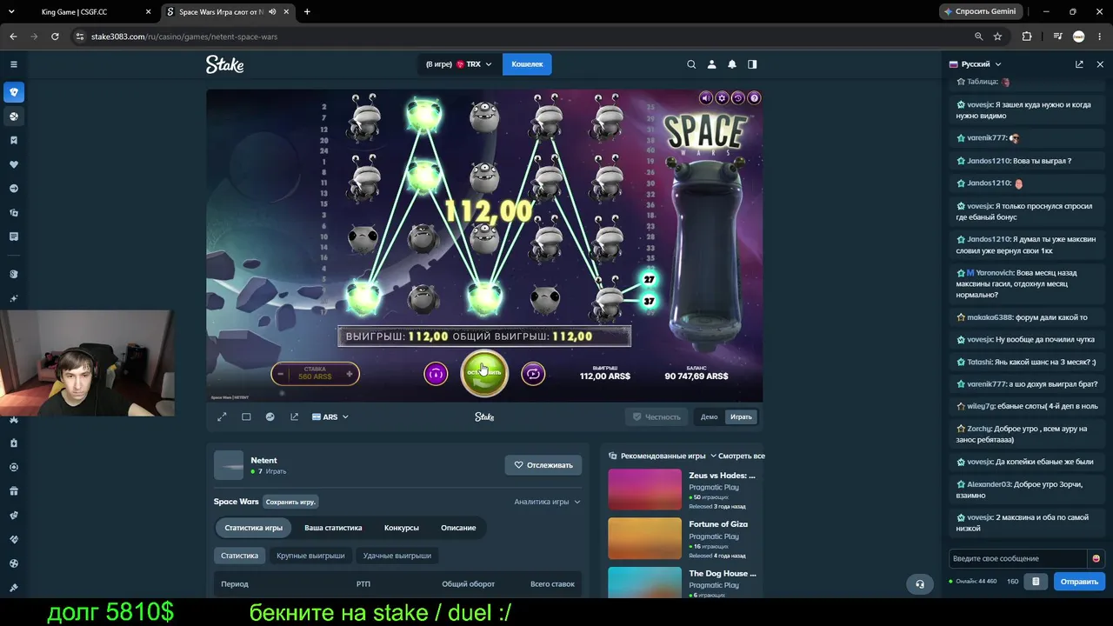Open Space Wars game settings gear
Image resolution: width=1113 pixels, height=626 pixels.
722,98
